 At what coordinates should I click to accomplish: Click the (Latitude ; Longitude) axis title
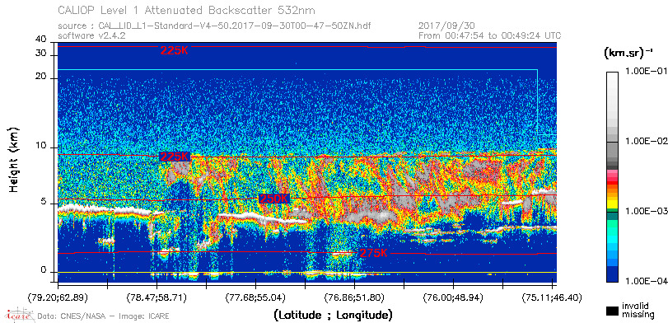[x=332, y=316]
